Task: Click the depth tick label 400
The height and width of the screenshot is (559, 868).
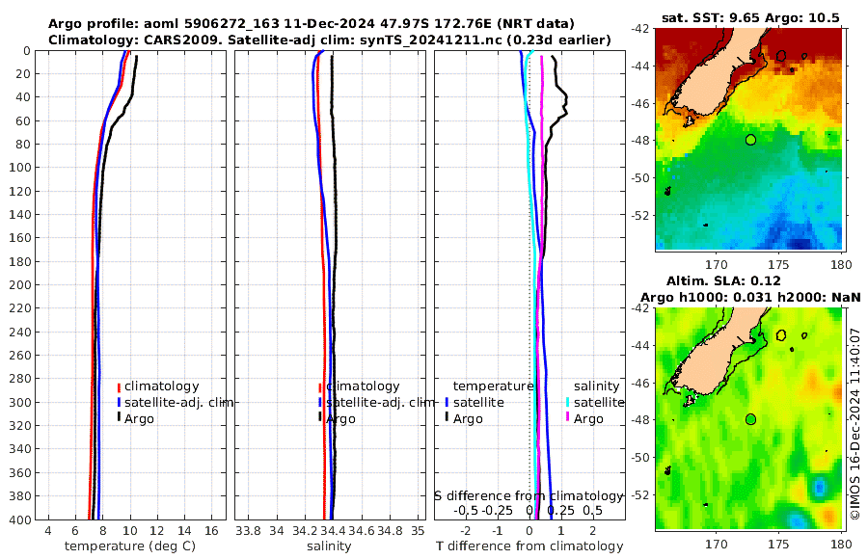Action: point(20,519)
